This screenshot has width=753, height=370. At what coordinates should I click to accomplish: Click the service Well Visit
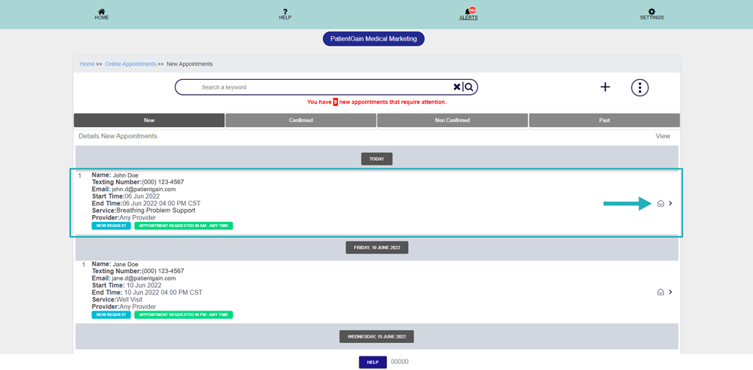tap(130, 299)
